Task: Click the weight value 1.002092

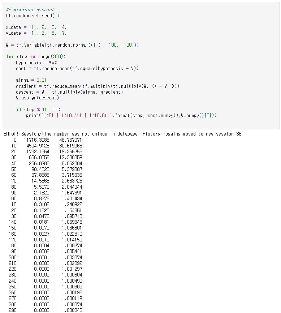Action: coord(72,263)
